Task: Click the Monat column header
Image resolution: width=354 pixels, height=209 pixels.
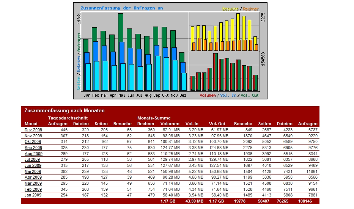Action: [x=31, y=124]
